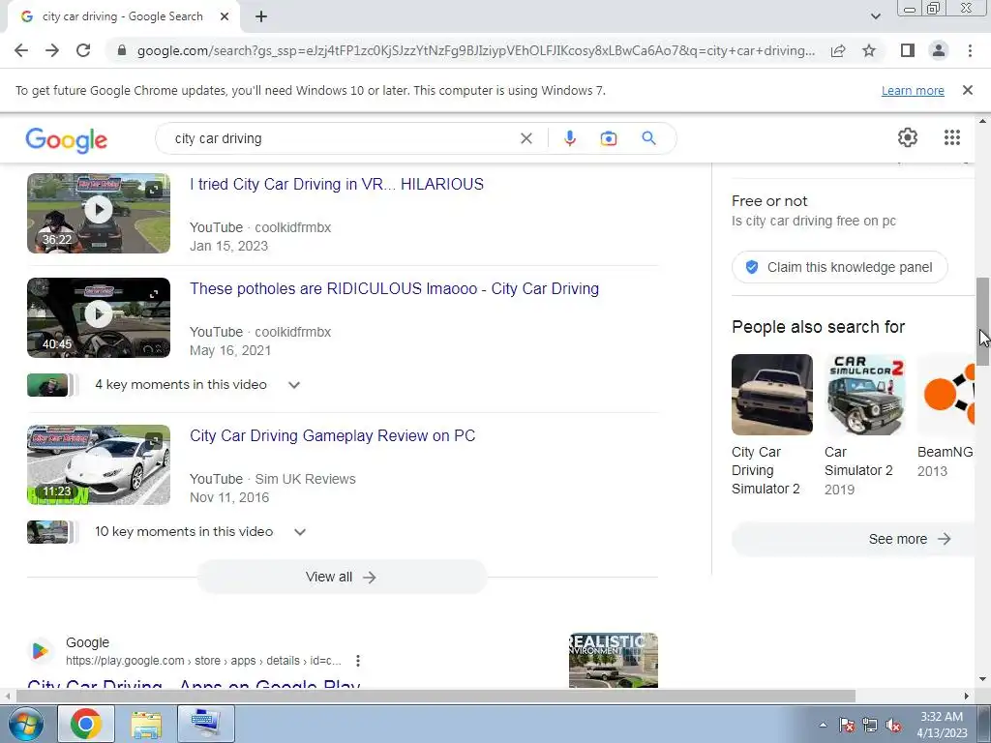This screenshot has width=991, height=743.
Task: Open the Chrome side panel icon
Action: click(x=908, y=50)
